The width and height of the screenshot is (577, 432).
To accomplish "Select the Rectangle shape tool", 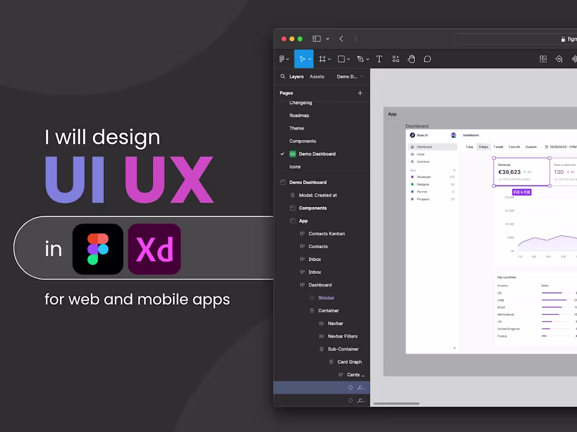I will pos(341,59).
